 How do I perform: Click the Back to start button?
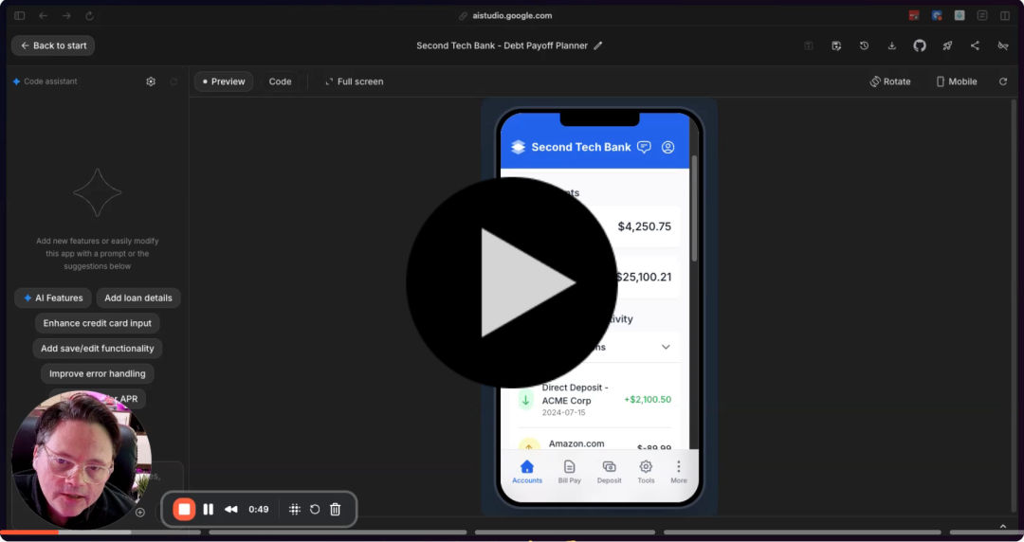pyautogui.click(x=53, y=45)
